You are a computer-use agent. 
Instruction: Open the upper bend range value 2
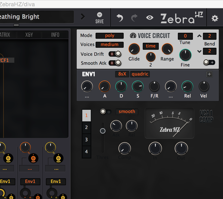[x=210, y=36]
